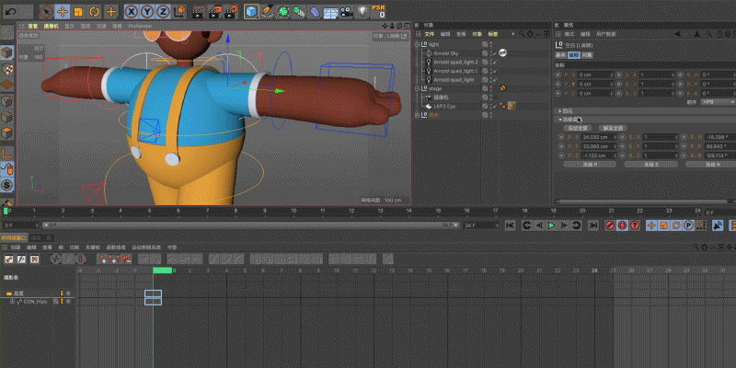The height and width of the screenshot is (368, 736).
Task: Add a camera object from toolbar
Action: [347, 11]
